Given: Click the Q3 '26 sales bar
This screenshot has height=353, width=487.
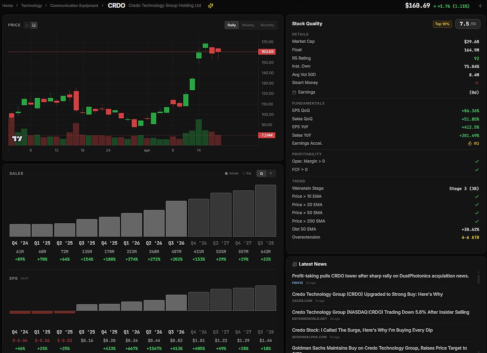Looking at the screenshot, I should 176,219.
